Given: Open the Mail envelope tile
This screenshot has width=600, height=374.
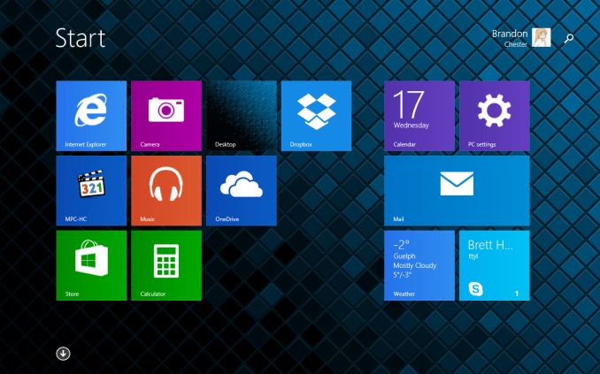Looking at the screenshot, I should point(457,190).
